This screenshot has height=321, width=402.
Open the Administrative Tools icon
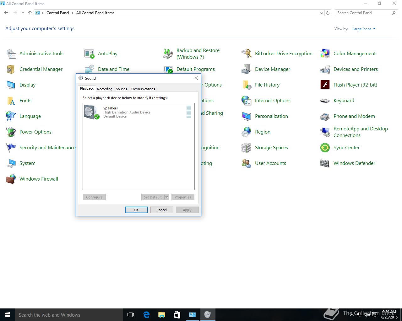[11, 54]
